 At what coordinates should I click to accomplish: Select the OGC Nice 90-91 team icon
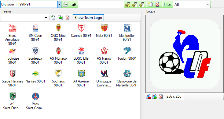point(58,28)
